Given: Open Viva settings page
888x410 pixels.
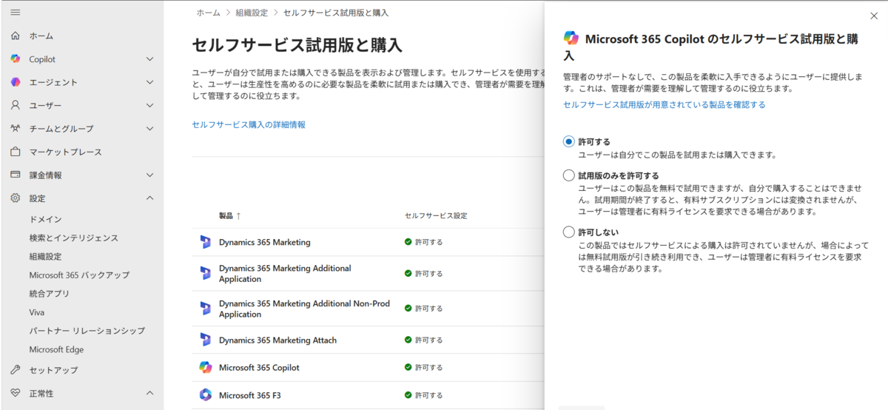Looking at the screenshot, I should (x=37, y=312).
